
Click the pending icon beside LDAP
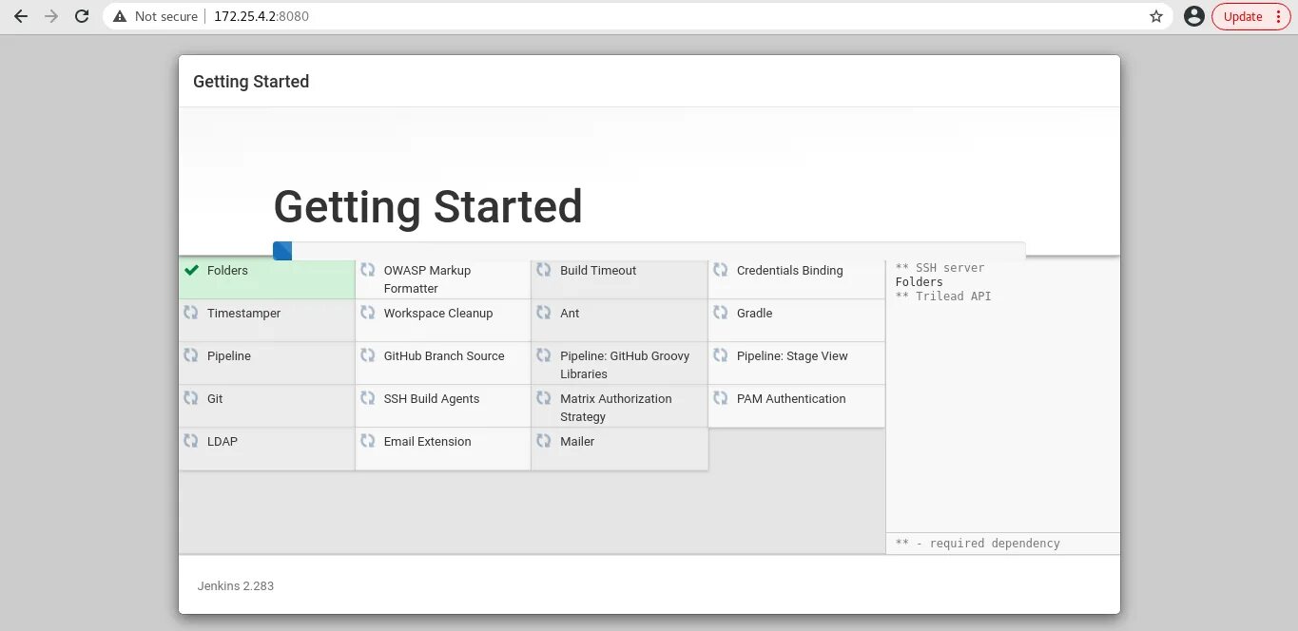(x=191, y=441)
